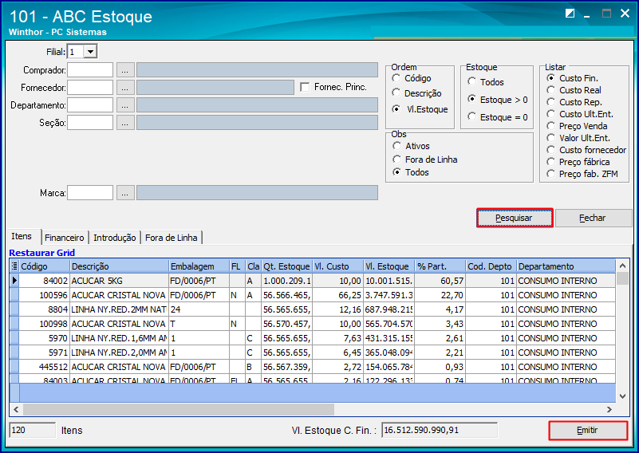Select Estoque > 0 option

[x=472, y=99]
